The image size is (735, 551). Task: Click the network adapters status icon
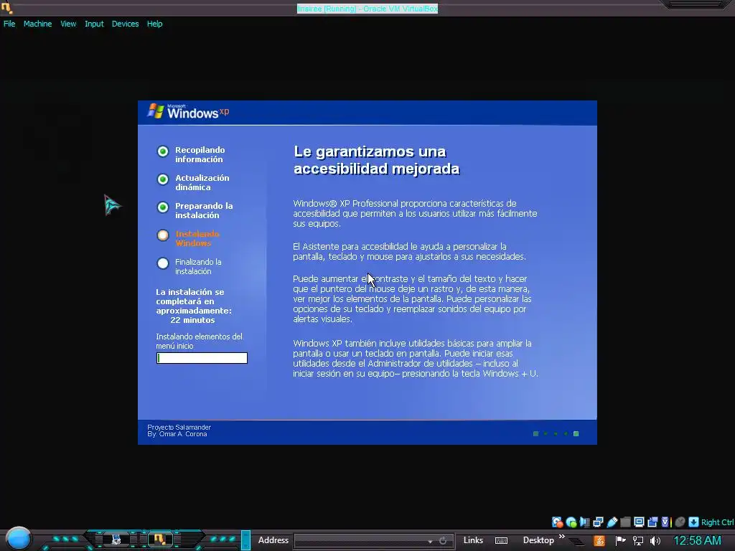[598, 522]
